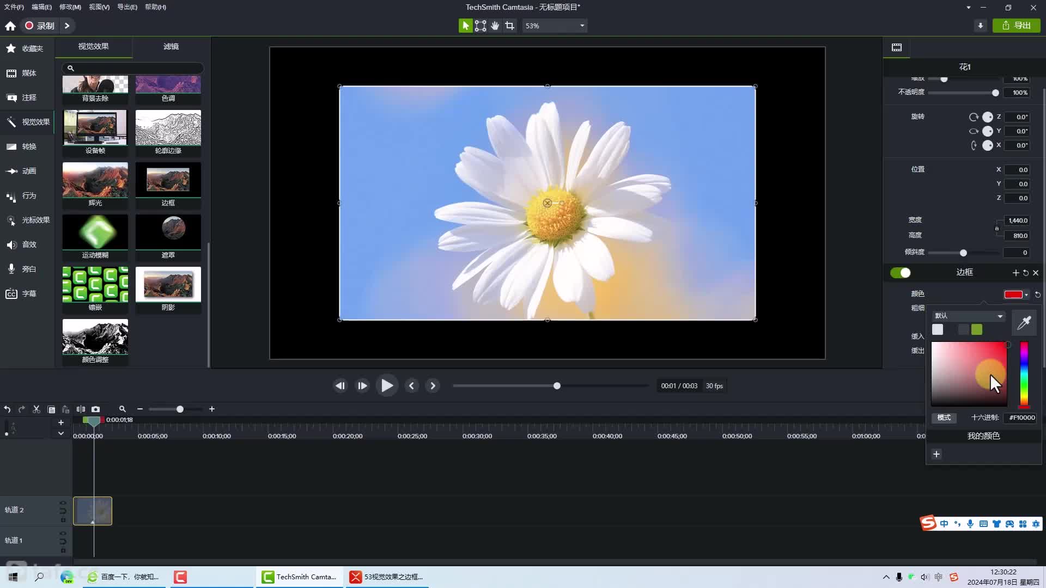The height and width of the screenshot is (588, 1046).
Task: Click the Mode (模式) button in color picker
Action: point(944,418)
